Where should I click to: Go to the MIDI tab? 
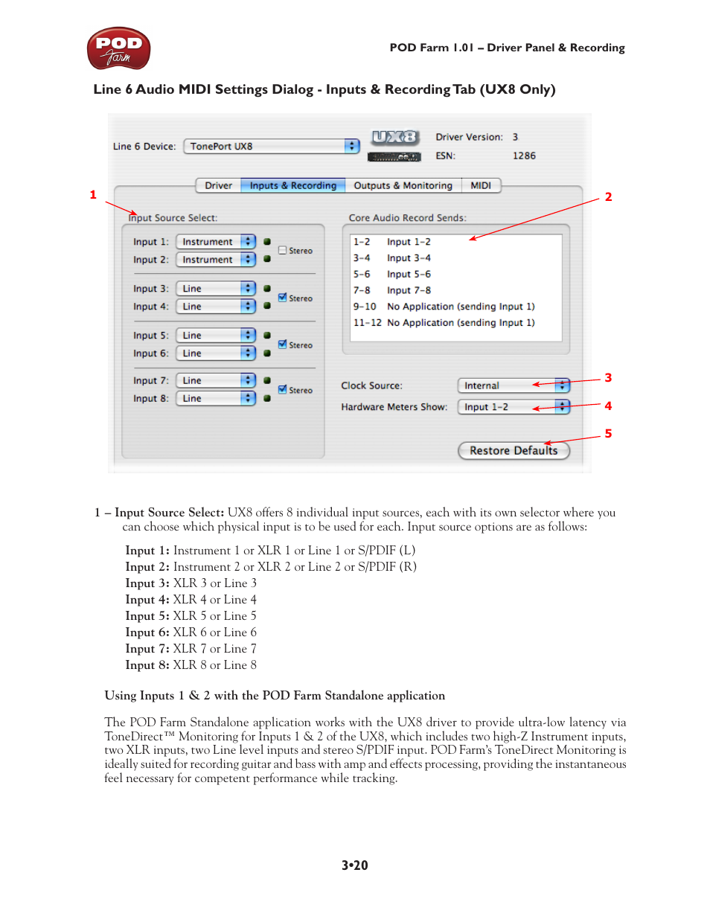pos(481,185)
